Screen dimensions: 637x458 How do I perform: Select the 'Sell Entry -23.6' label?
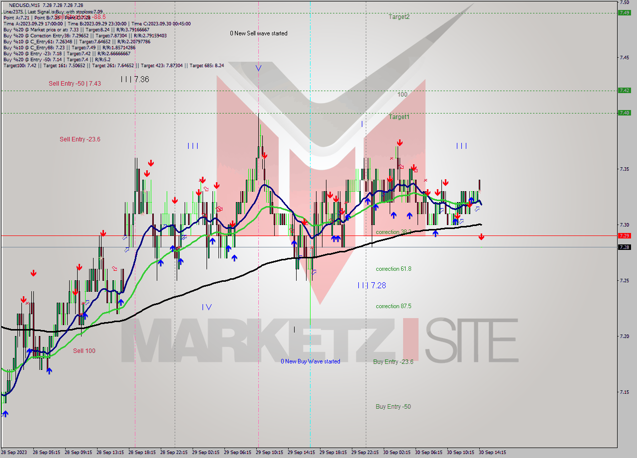click(x=80, y=139)
